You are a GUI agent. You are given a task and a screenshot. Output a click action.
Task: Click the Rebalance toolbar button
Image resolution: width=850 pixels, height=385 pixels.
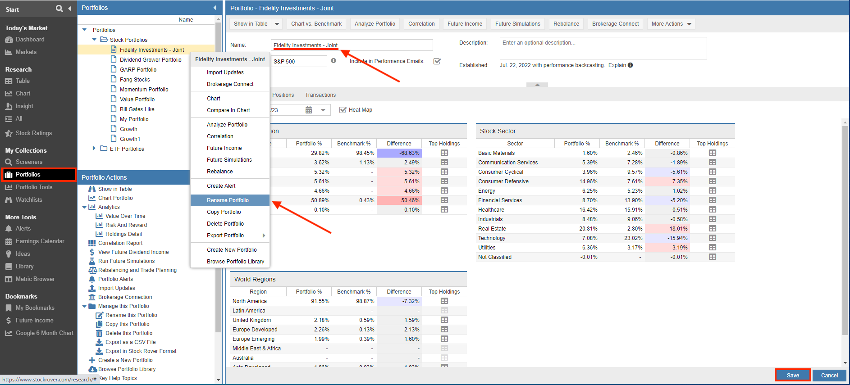(x=566, y=24)
